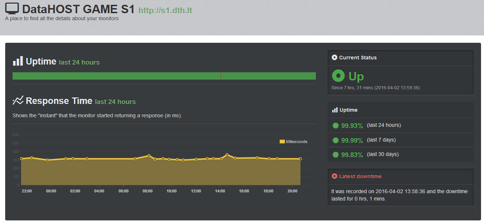The width and height of the screenshot is (484, 223).
Task: Click the line chart icon beside Response Time
Action: coord(18,100)
